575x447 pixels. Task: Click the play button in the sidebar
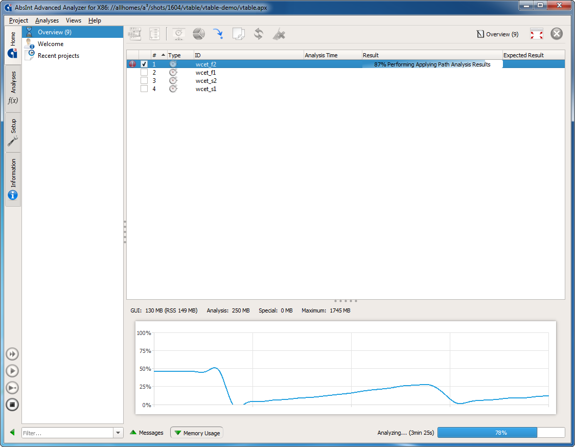tap(12, 371)
